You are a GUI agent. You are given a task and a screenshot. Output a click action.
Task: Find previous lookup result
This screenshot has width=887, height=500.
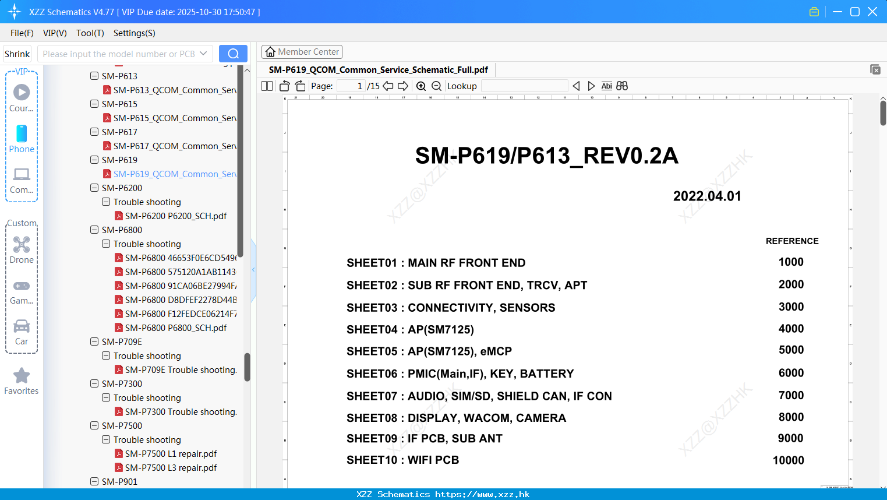coord(576,86)
